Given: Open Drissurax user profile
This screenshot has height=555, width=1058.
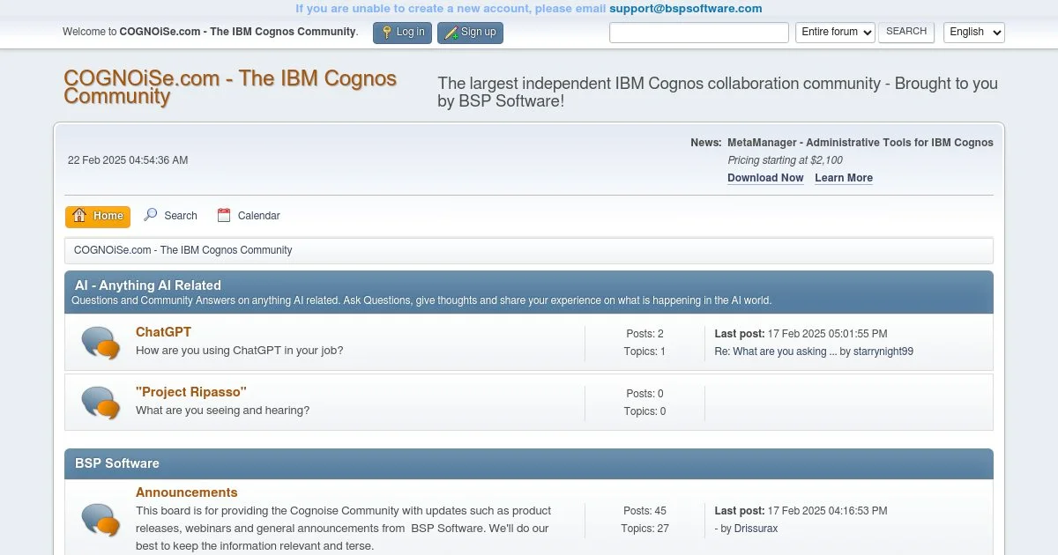Looking at the screenshot, I should pos(756,529).
